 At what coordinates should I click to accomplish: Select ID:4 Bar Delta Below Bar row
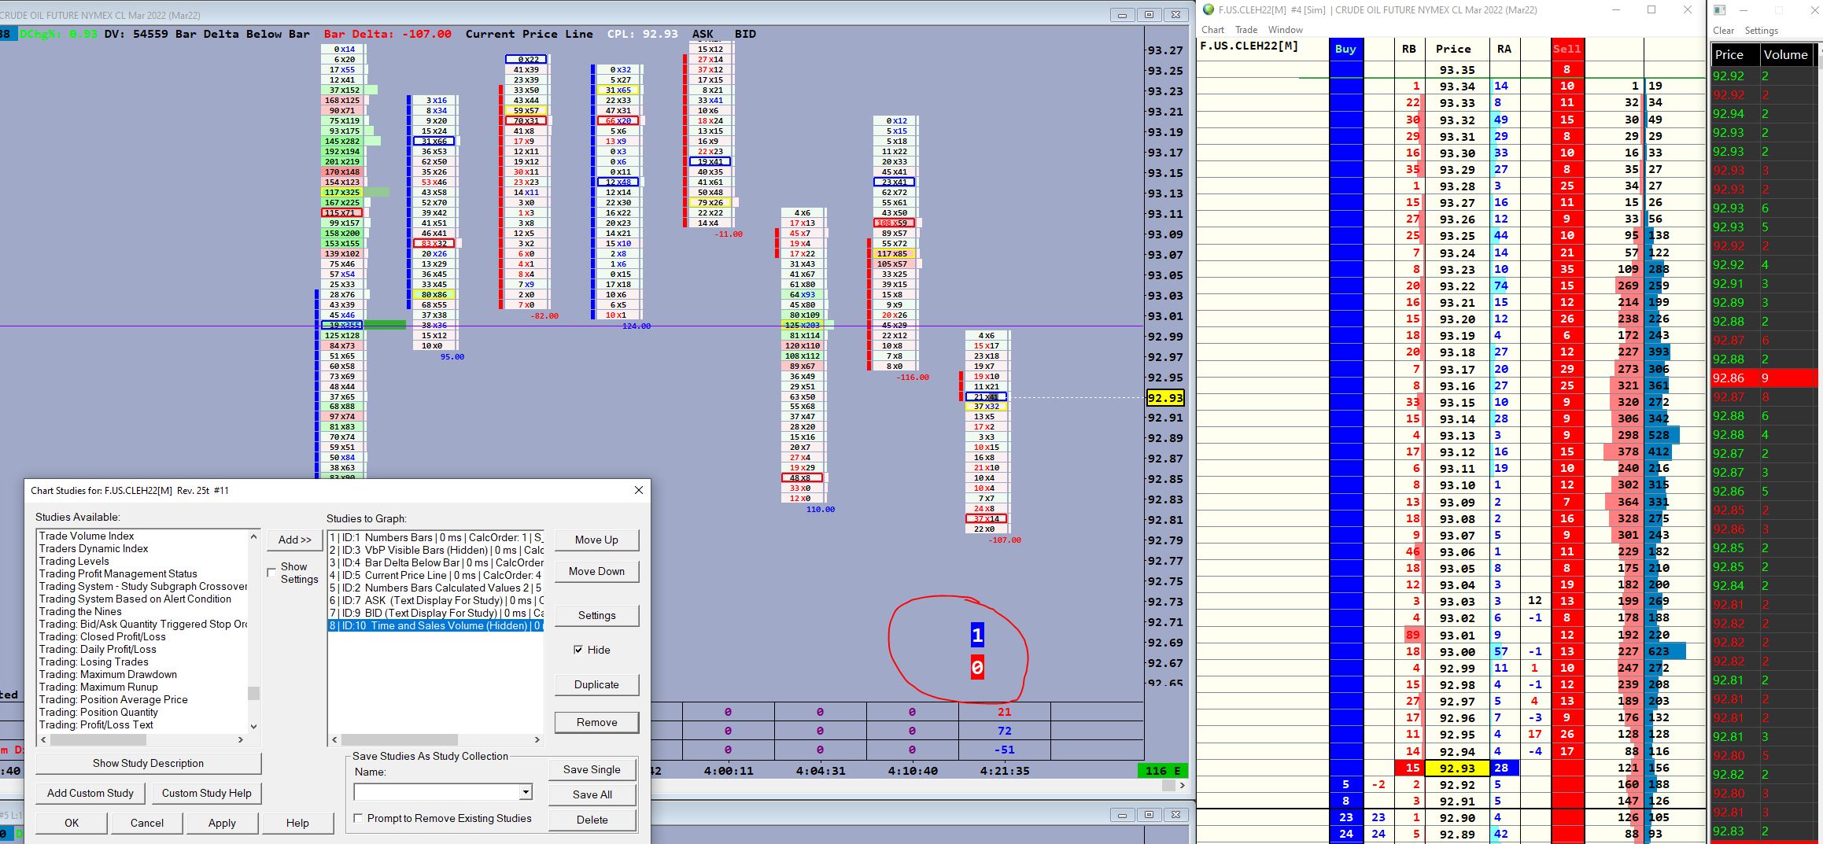pos(436,562)
